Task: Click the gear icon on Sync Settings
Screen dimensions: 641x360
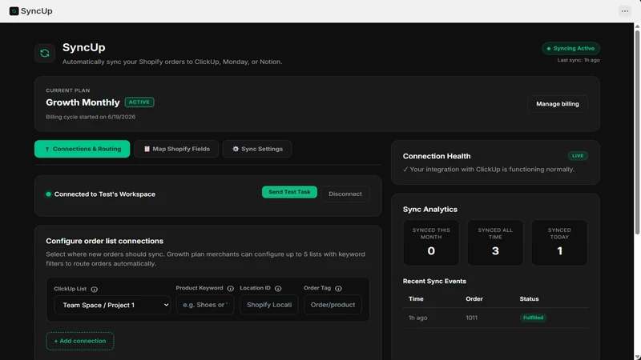Action: [x=236, y=149]
